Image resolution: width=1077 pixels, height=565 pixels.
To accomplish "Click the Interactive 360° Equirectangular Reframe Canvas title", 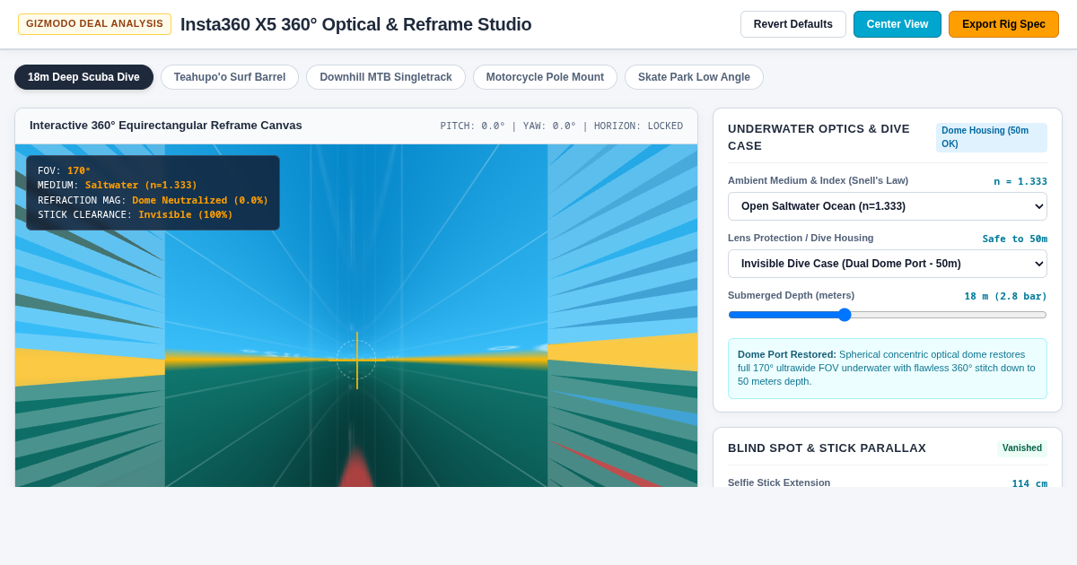I will point(166,126).
